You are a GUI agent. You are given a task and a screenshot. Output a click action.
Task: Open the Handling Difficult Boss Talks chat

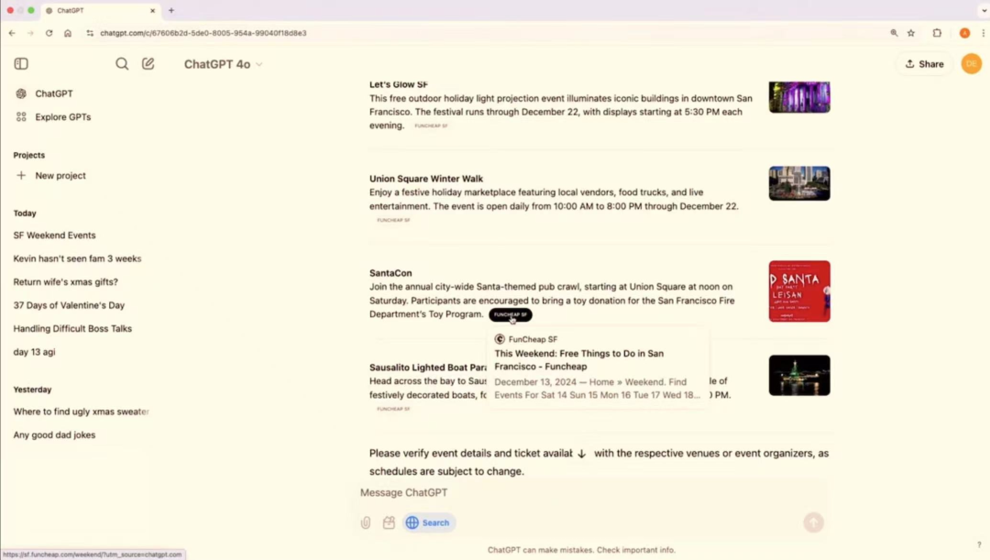(x=72, y=328)
